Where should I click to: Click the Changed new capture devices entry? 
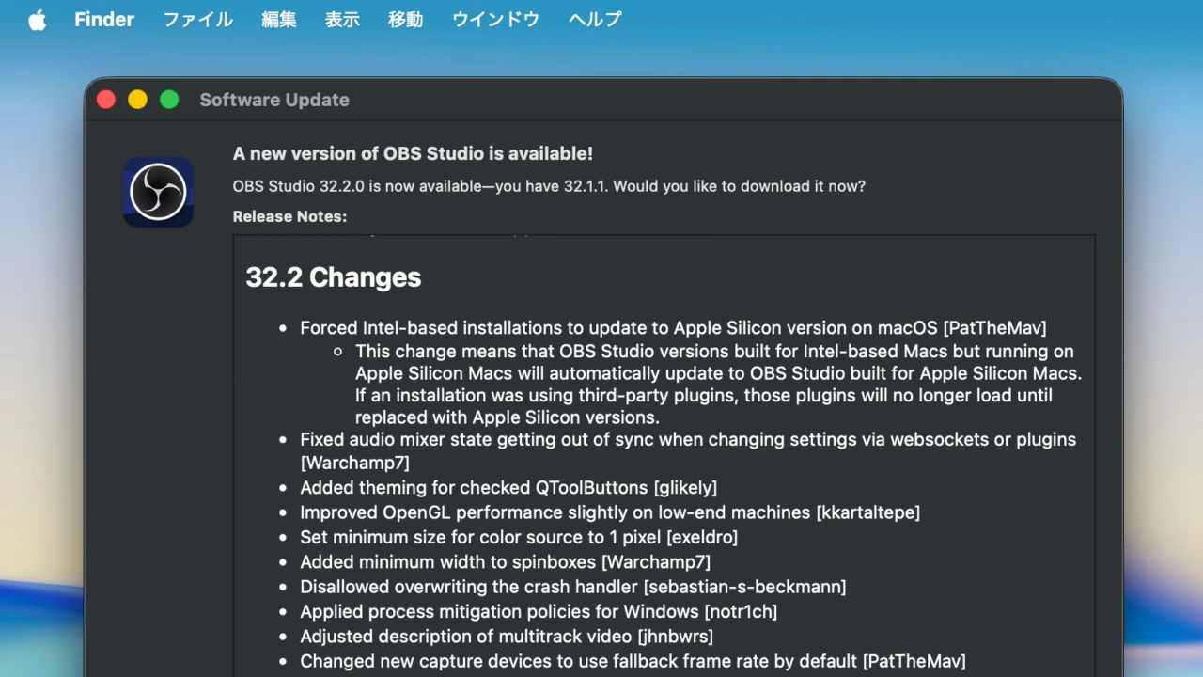click(x=633, y=661)
